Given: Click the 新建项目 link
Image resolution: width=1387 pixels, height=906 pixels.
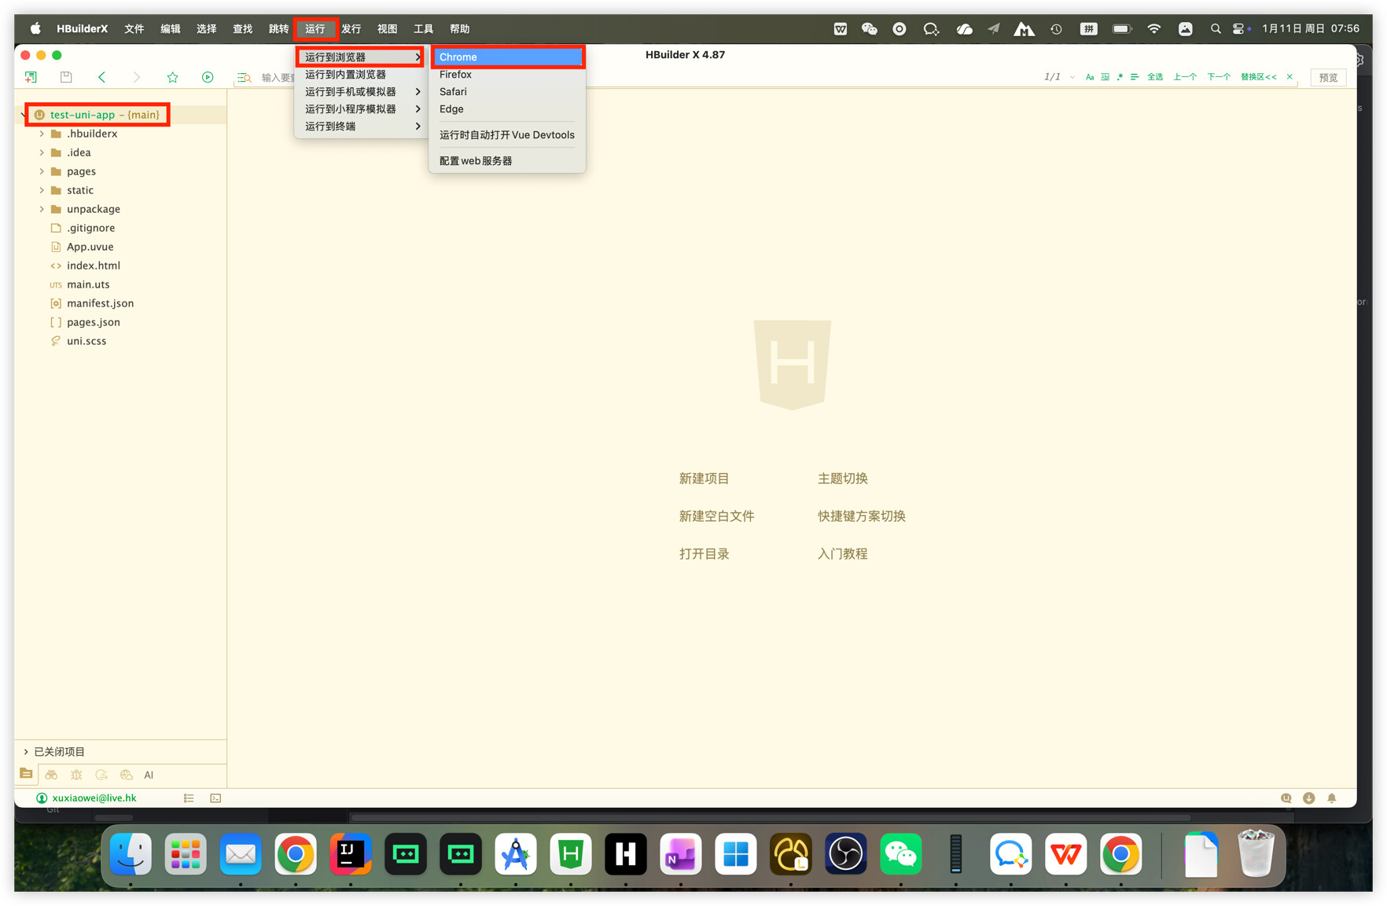Looking at the screenshot, I should pyautogui.click(x=704, y=479).
